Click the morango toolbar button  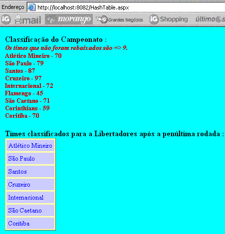tap(69, 19)
